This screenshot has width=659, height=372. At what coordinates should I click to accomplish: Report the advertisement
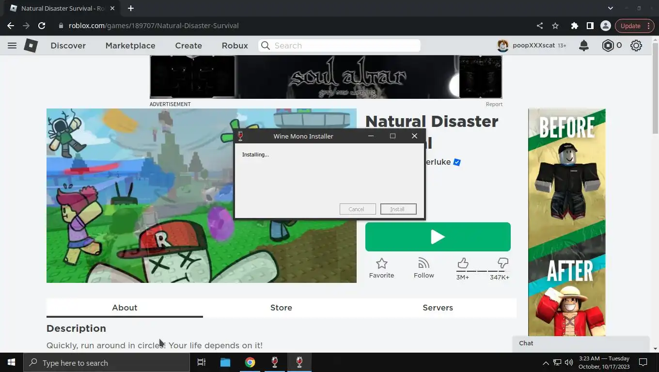494,104
